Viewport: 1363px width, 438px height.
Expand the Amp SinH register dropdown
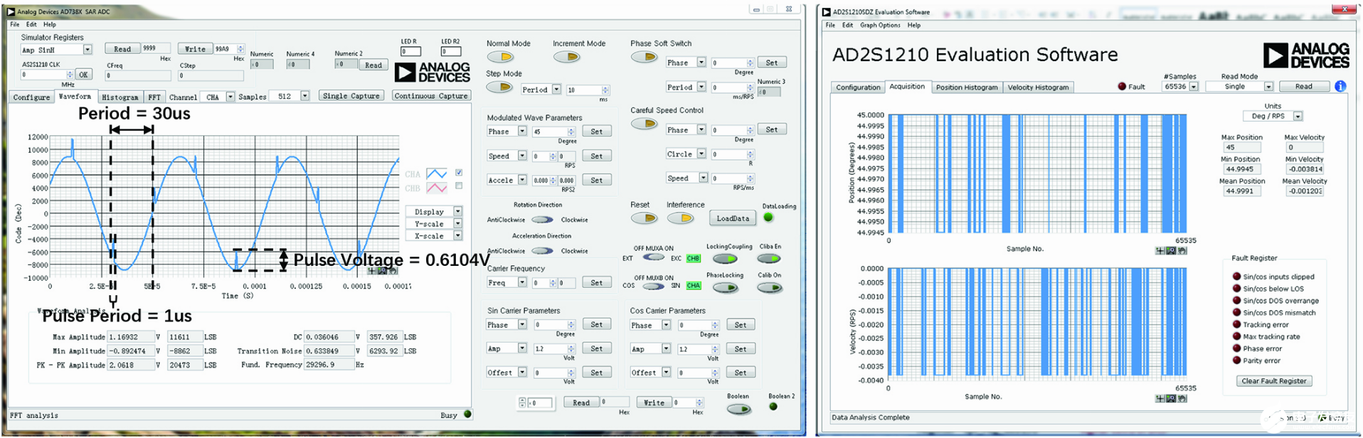87,50
